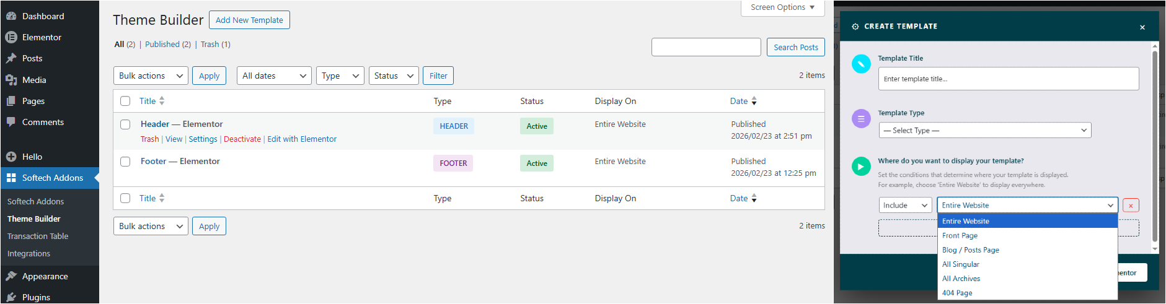This screenshot has width=1166, height=304.
Task: Open the Dashboard icon in sidebar
Action: (11, 16)
